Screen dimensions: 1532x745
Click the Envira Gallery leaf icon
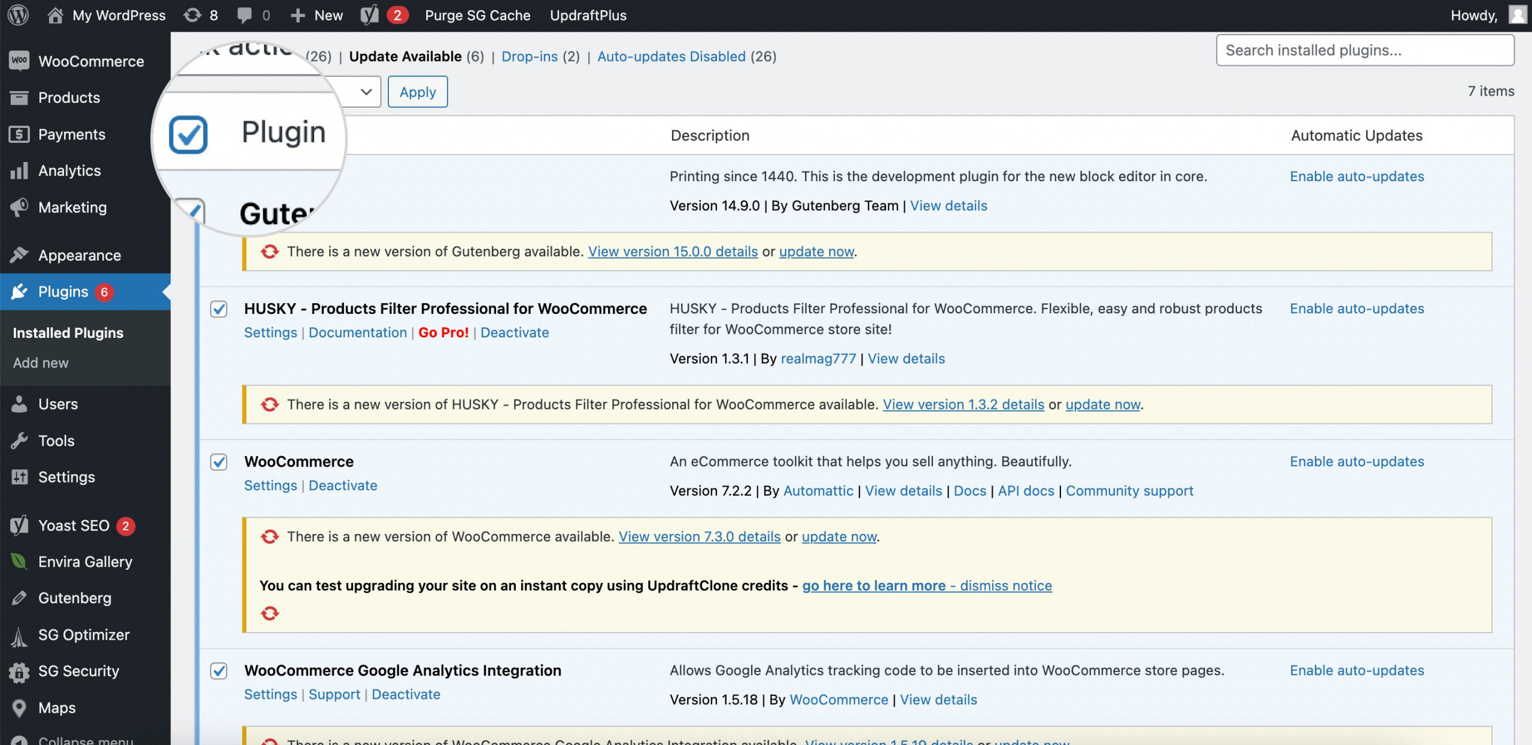click(x=19, y=561)
